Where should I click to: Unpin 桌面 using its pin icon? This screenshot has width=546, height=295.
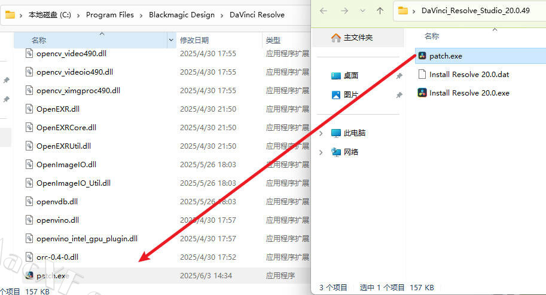coord(399,76)
